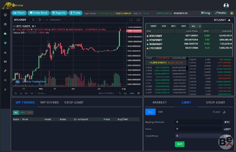Open the chart settings gear icon
Image resolution: width=236 pixels, height=152 pixels.
tap(138, 93)
